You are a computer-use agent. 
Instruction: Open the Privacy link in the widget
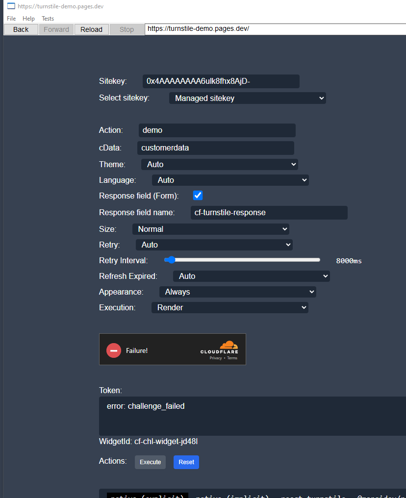(216, 358)
